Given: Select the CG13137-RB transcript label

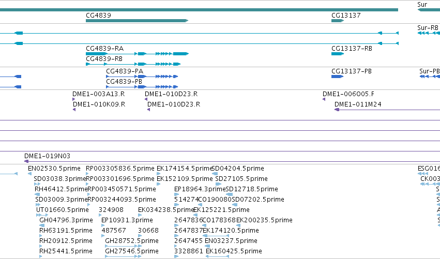Looking at the screenshot, I should (x=352, y=49).
